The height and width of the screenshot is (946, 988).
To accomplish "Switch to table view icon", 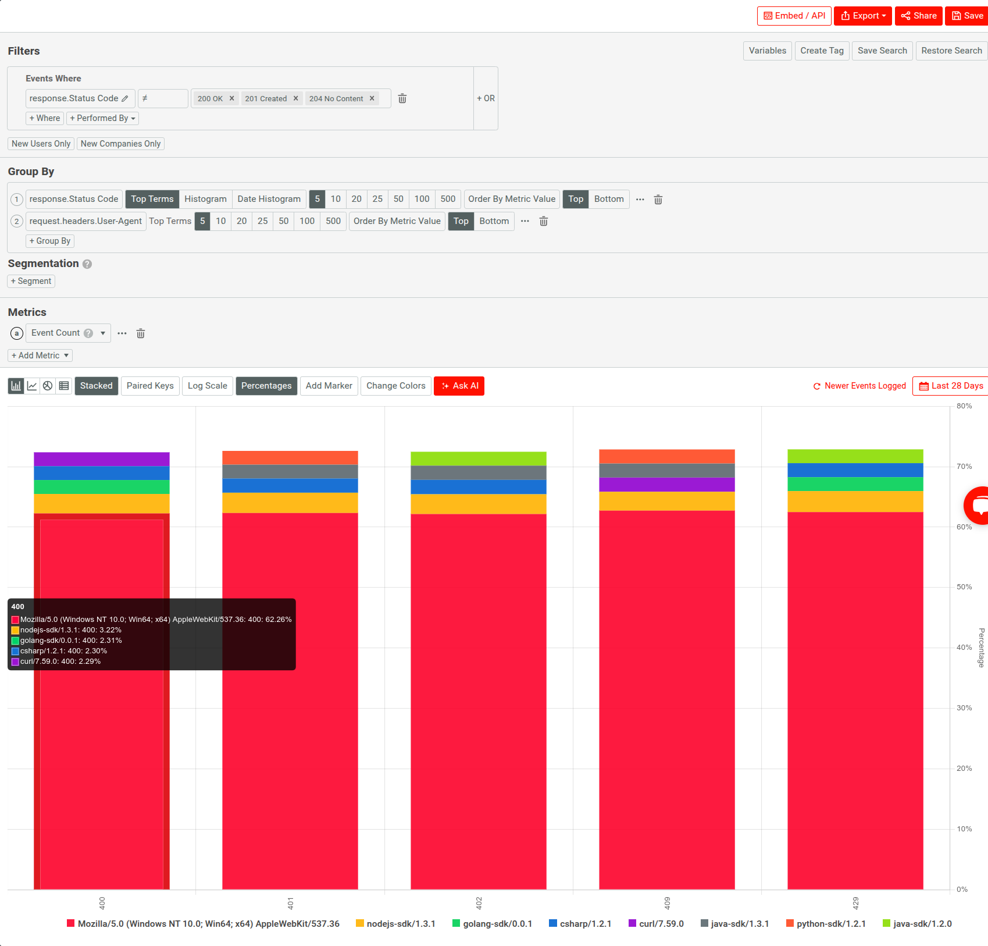I will [x=63, y=386].
